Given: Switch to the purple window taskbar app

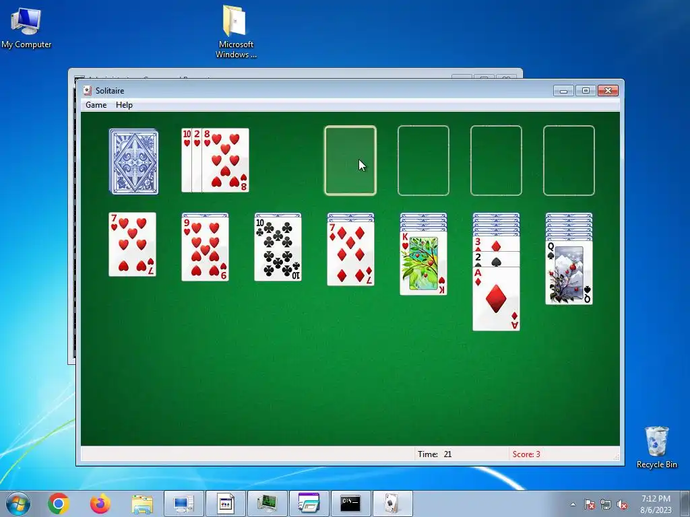Looking at the screenshot, I should (x=309, y=504).
